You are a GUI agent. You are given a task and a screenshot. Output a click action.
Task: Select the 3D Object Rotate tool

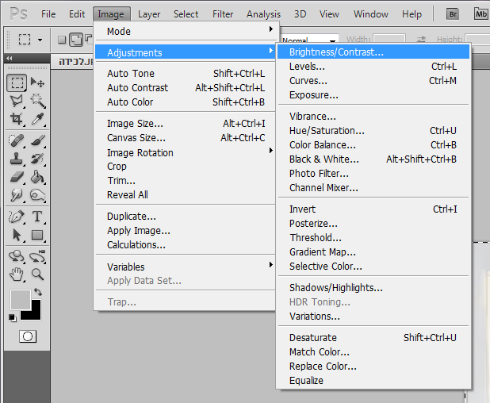pyautogui.click(x=17, y=256)
